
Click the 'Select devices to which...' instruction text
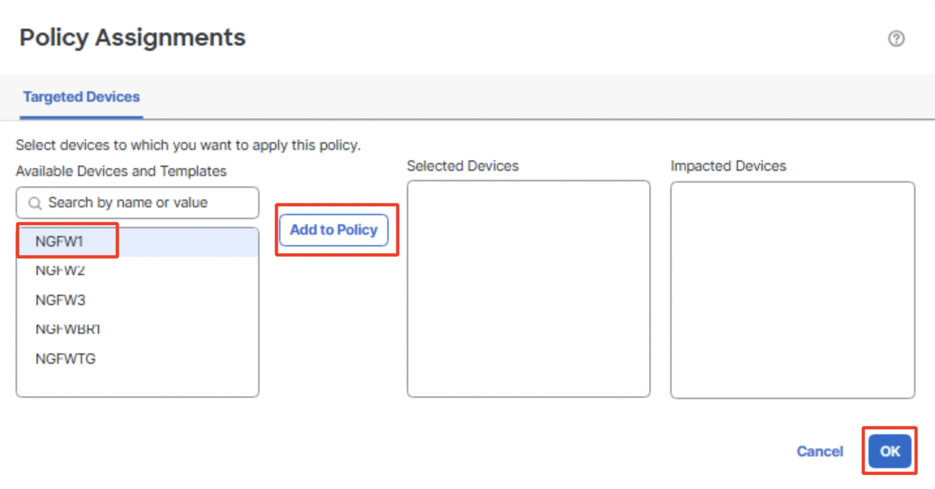188,145
